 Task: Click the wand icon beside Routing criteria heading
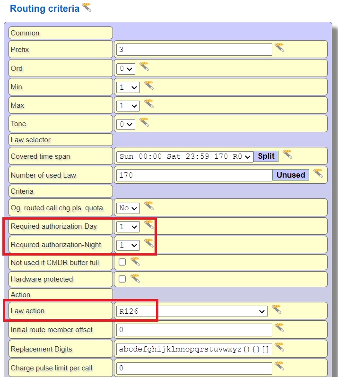[87, 7]
